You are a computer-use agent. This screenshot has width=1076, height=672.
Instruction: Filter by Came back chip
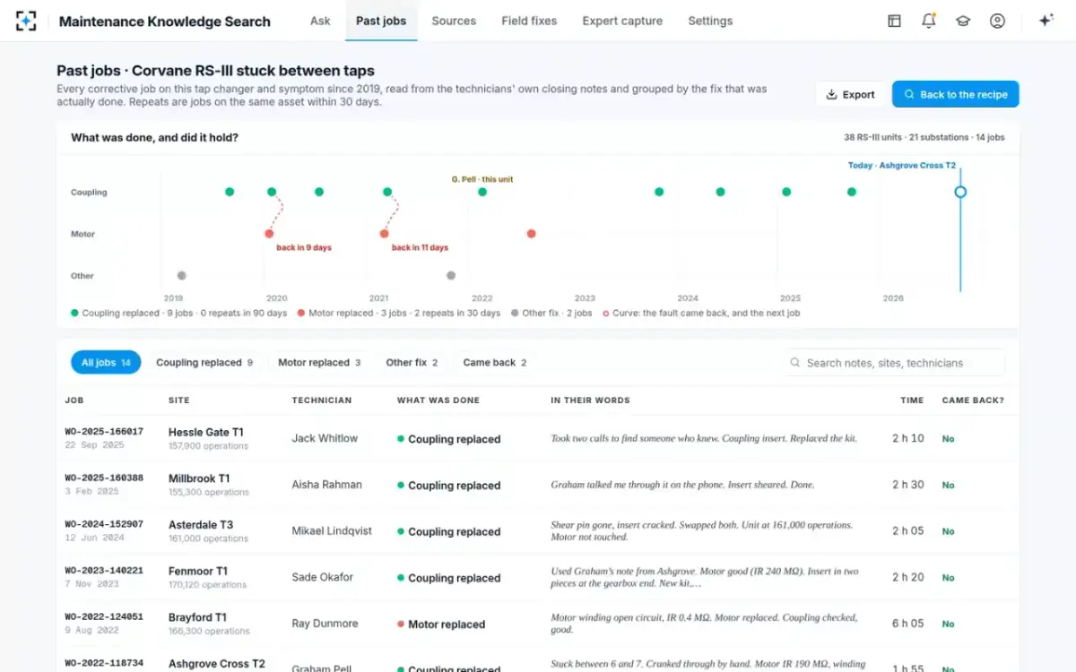point(494,362)
